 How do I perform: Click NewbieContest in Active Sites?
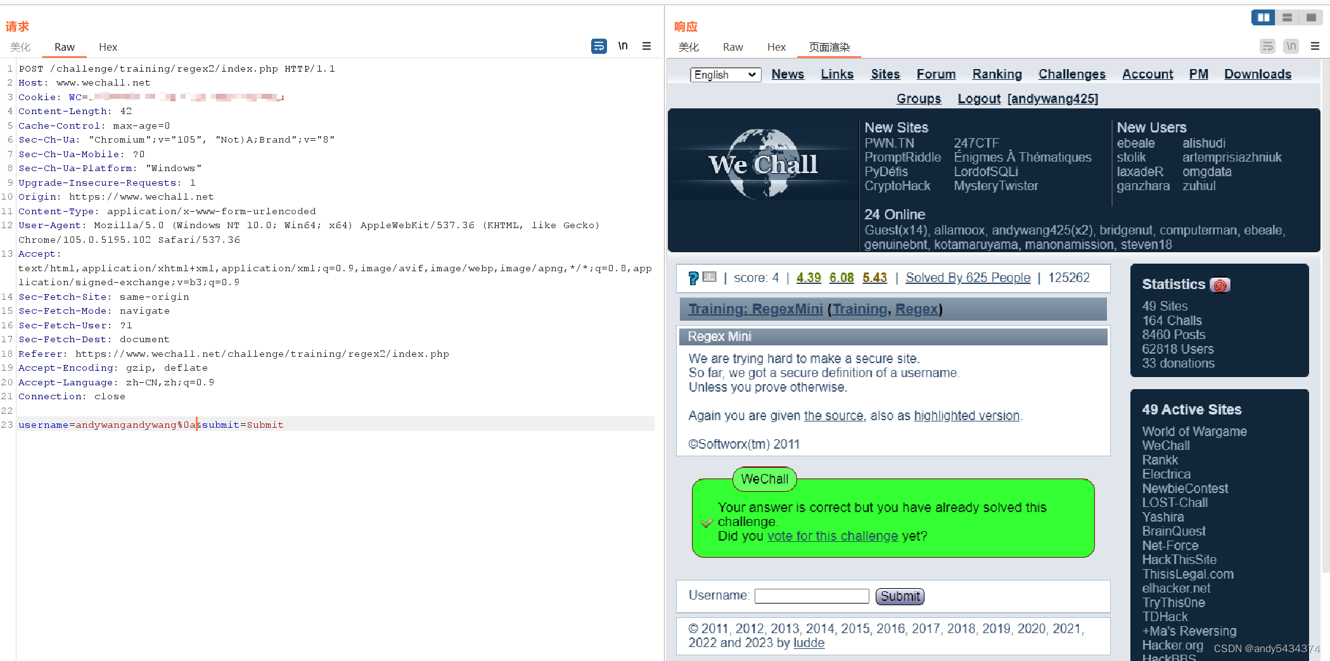(1185, 489)
